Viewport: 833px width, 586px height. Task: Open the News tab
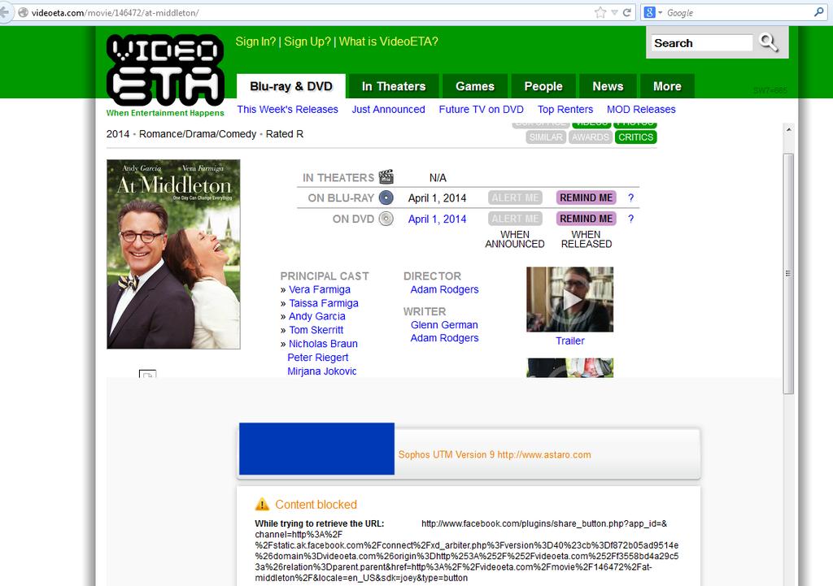click(x=608, y=86)
